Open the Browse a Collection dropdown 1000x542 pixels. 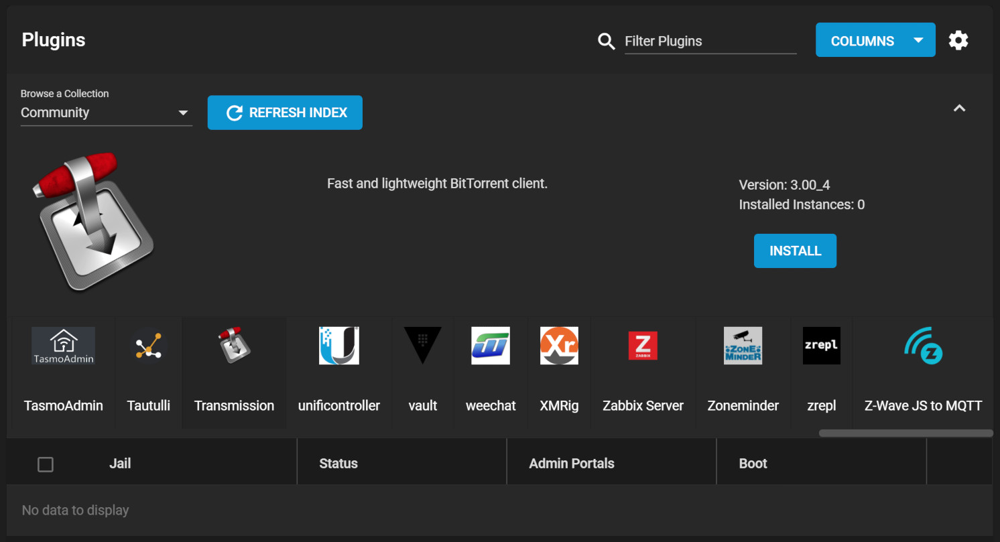click(107, 113)
